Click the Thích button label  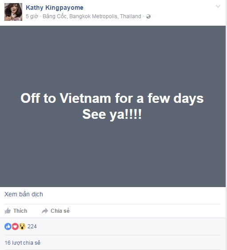pos(20,211)
